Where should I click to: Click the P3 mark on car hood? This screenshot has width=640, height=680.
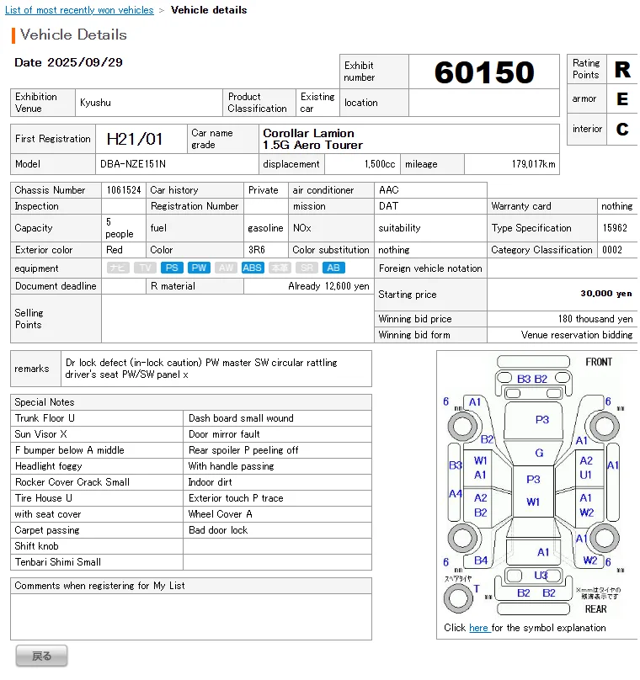(541, 419)
